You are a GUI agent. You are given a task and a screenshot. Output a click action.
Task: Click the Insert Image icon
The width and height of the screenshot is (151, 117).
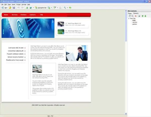tap(31, 8)
